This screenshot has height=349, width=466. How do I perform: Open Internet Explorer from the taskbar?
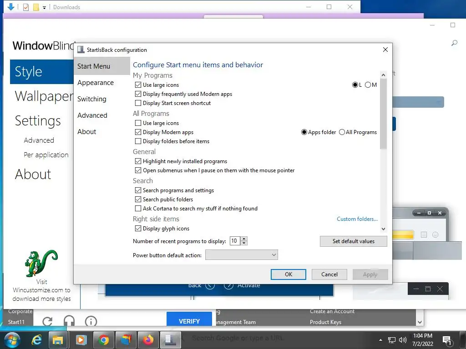[36, 340]
